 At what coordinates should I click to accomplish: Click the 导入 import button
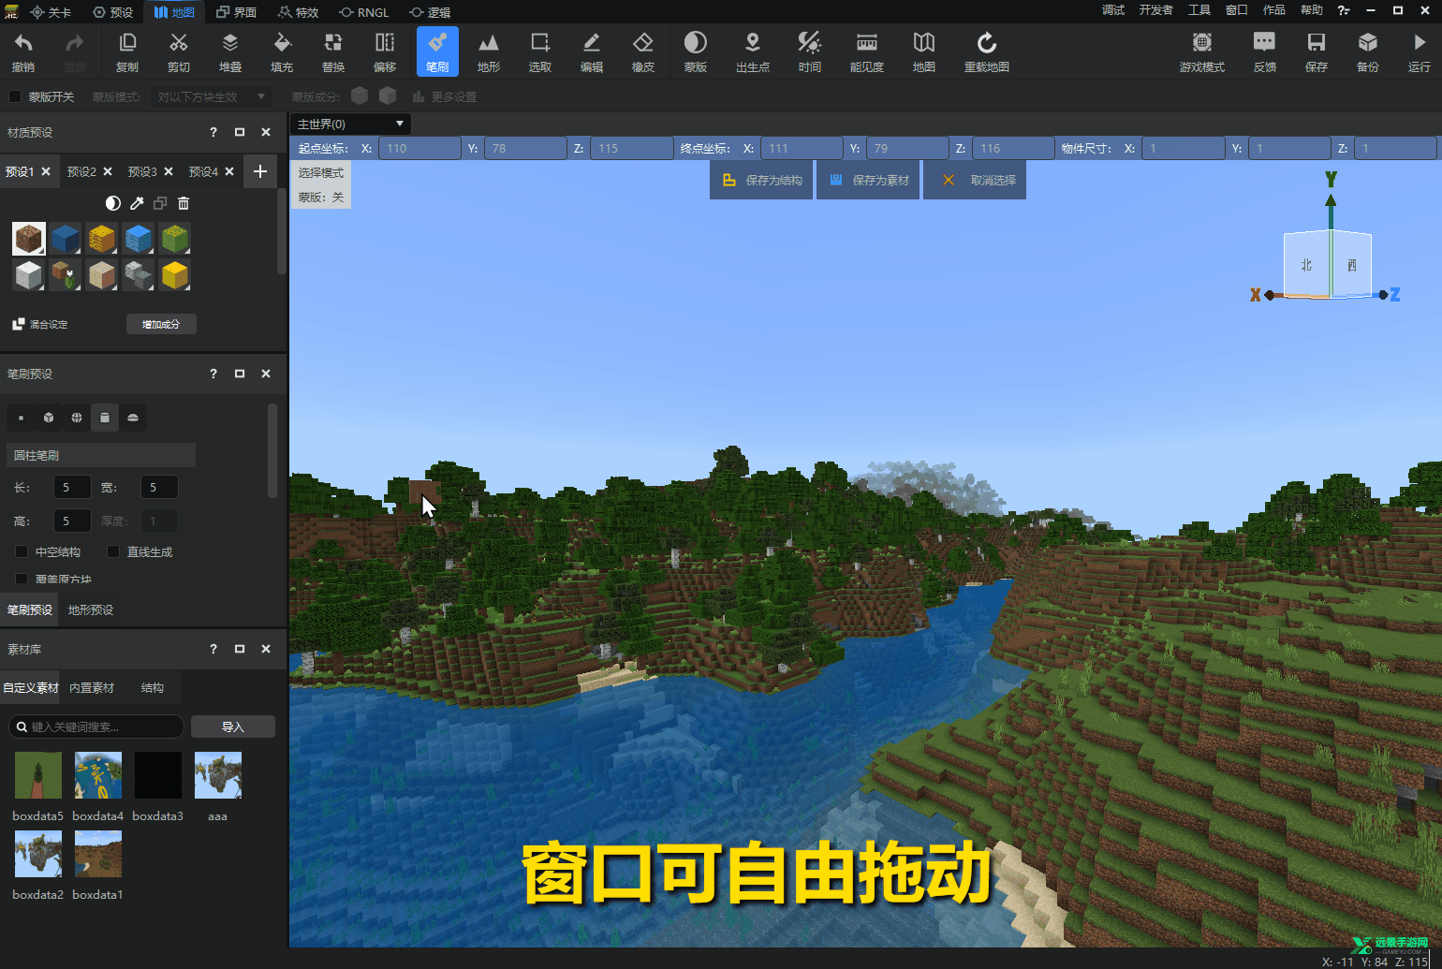click(232, 727)
